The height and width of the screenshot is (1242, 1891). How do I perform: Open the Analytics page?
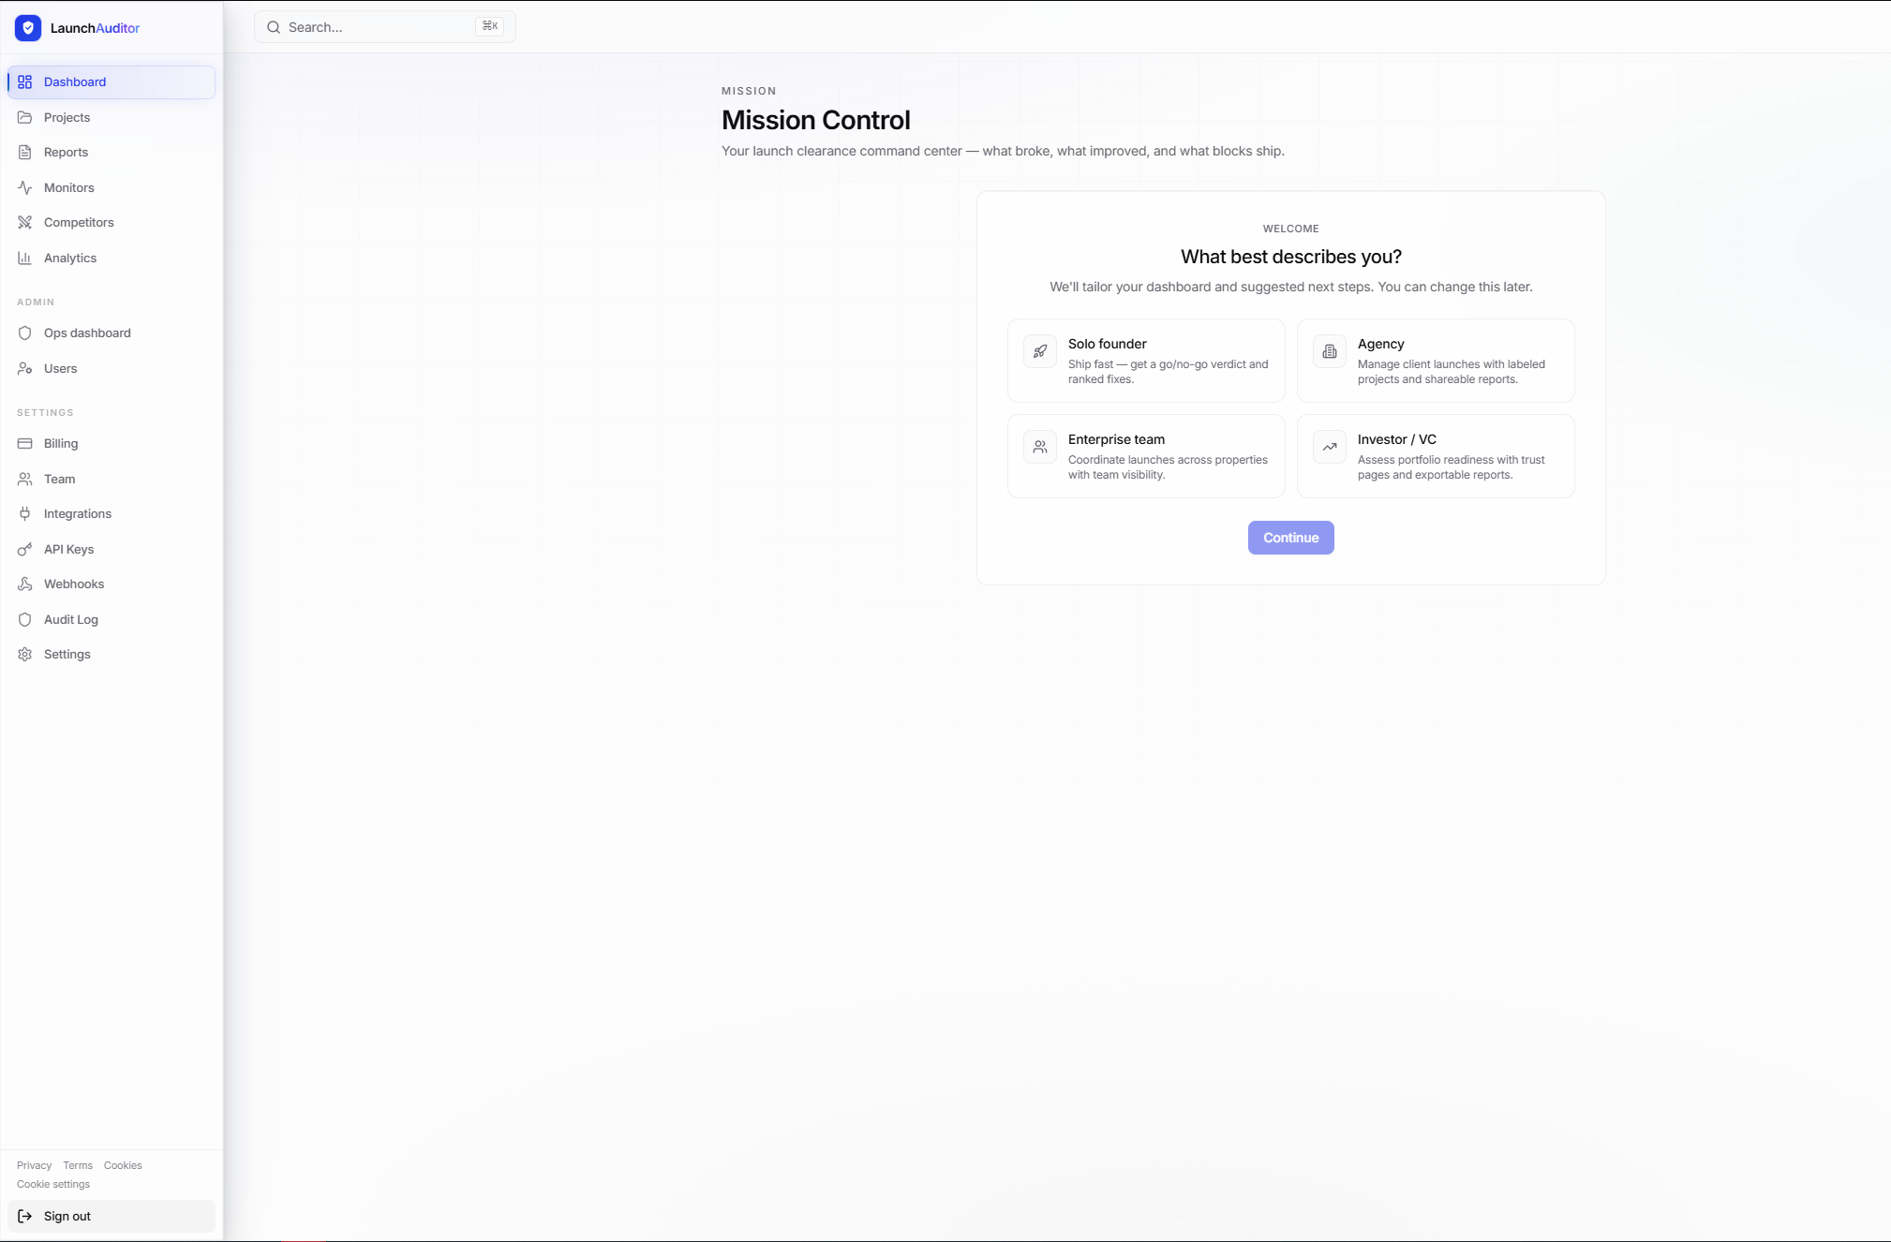[112, 259]
